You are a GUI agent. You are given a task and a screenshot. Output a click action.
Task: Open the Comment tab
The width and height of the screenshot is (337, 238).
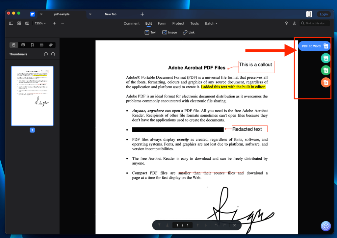[x=131, y=23]
